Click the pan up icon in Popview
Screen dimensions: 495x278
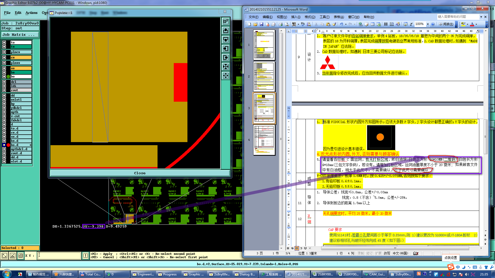tap(226, 31)
